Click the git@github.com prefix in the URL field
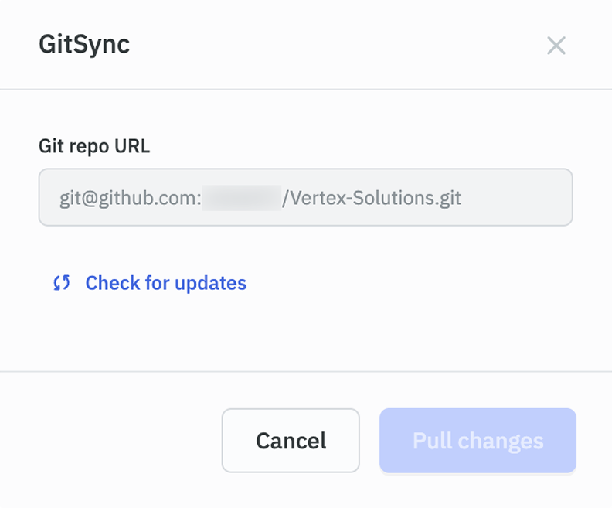The height and width of the screenshot is (508, 612). tap(130, 198)
